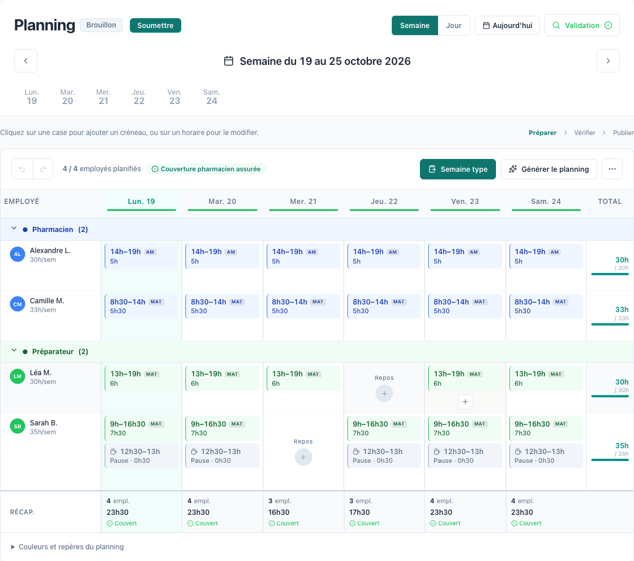Click the redo arrow icon

pos(43,169)
